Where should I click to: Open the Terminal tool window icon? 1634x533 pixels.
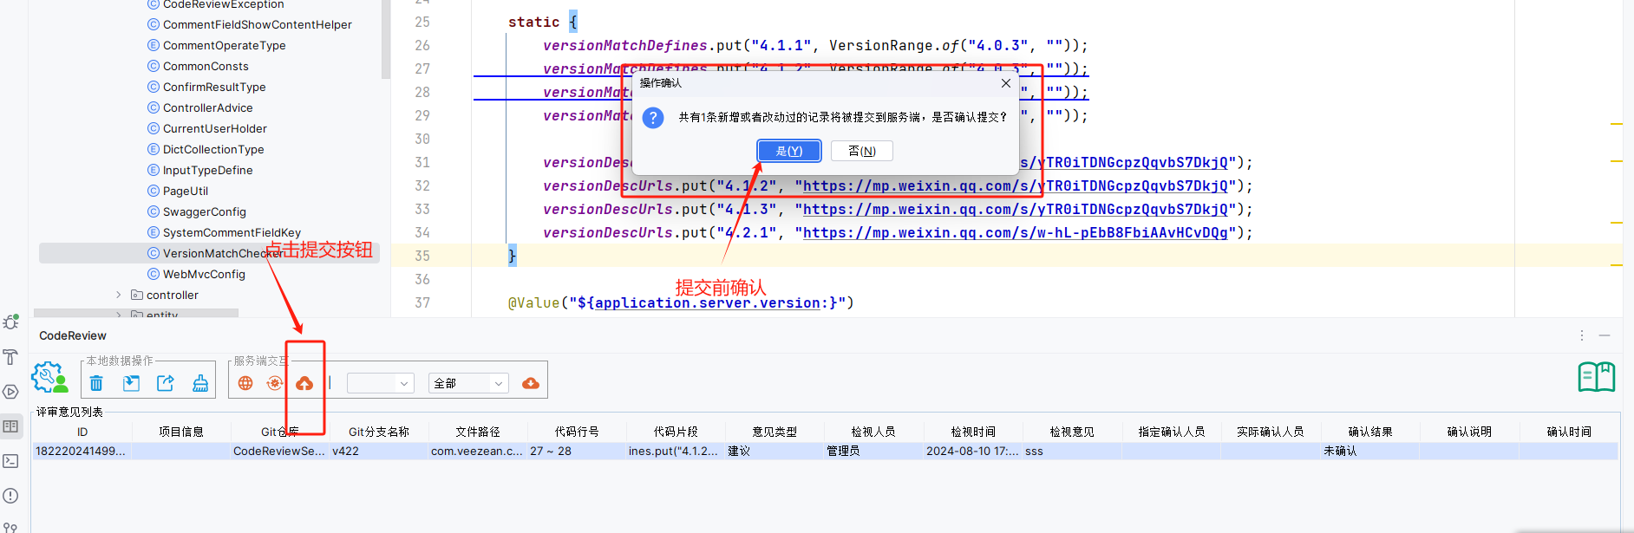click(x=10, y=461)
